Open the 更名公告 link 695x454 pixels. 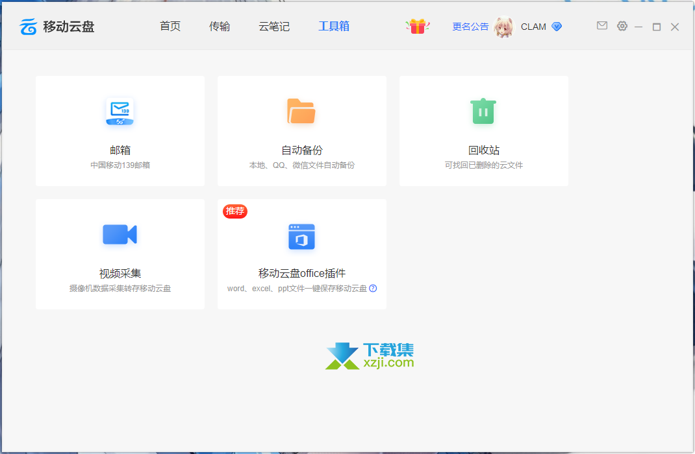470,27
